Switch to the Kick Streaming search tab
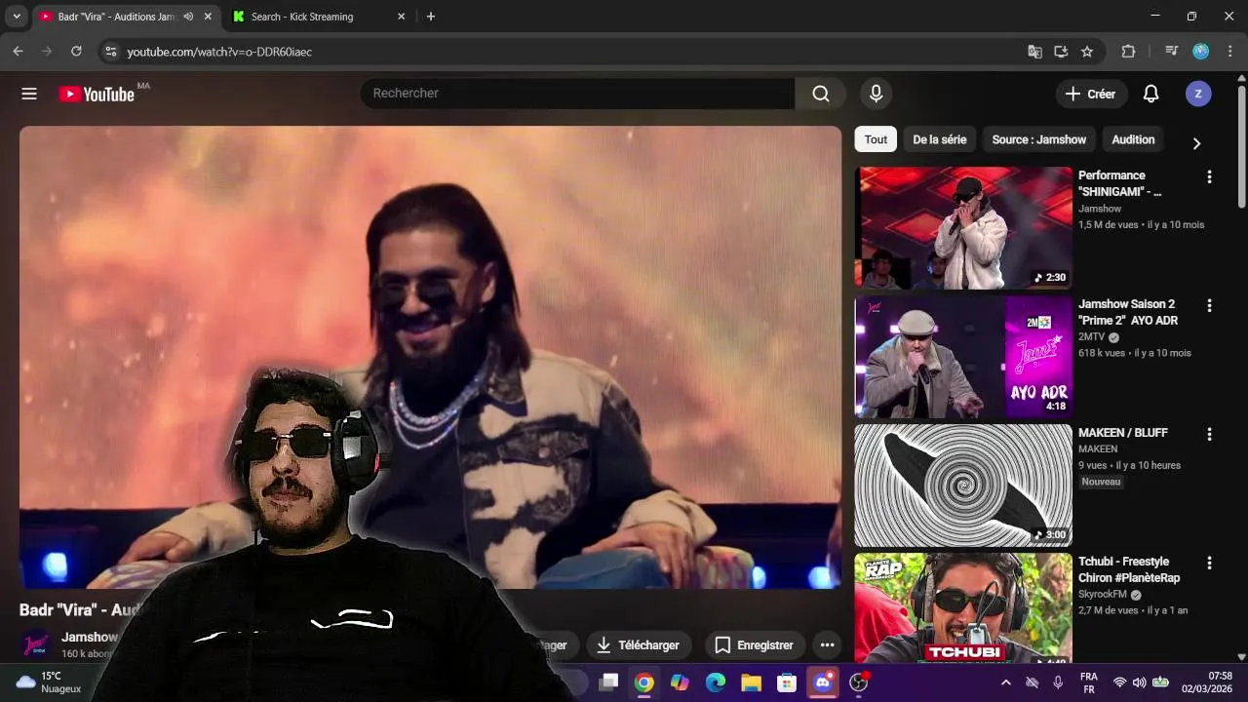The image size is (1248, 702). pos(318,17)
